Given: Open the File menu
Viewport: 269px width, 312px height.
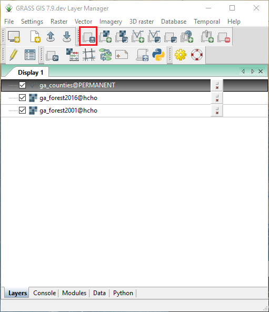Looking at the screenshot, I should click(9, 22).
